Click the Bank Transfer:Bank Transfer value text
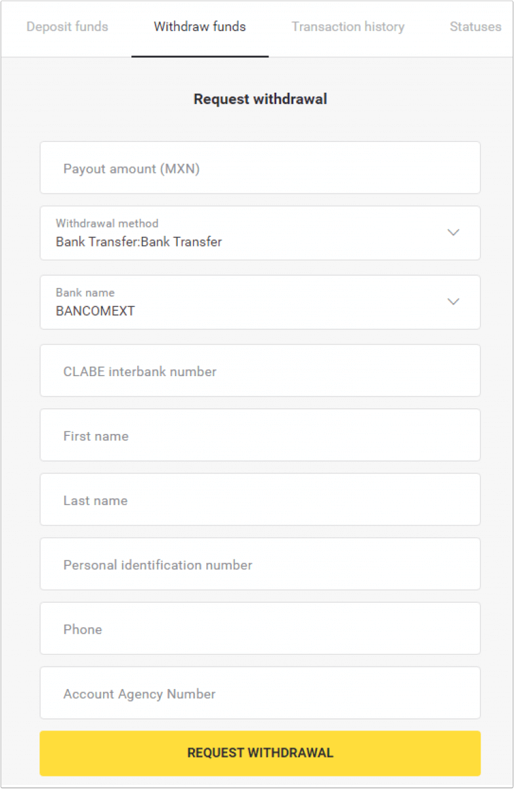 coord(138,242)
